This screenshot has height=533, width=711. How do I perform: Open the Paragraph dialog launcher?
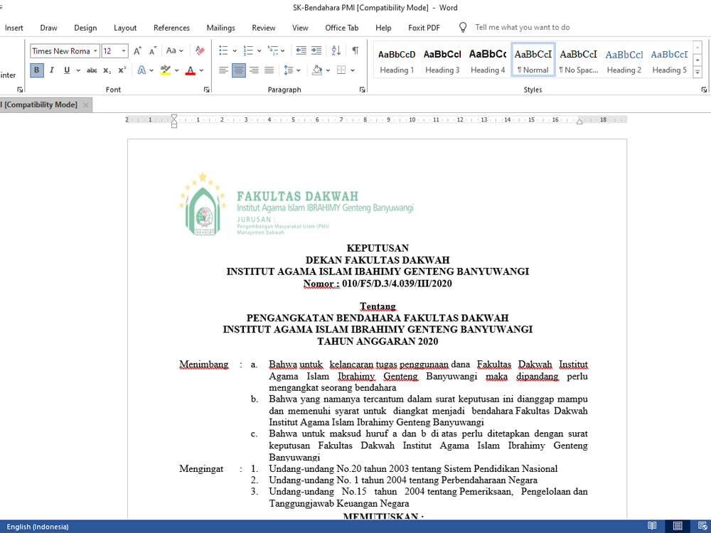[x=363, y=90]
